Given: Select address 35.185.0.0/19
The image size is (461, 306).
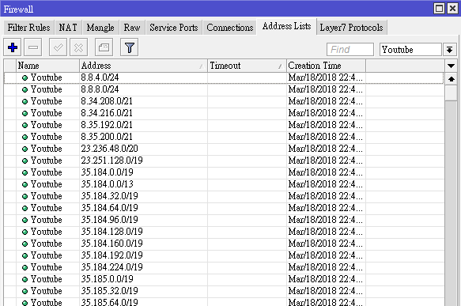Looking at the screenshot, I should 224,279.
